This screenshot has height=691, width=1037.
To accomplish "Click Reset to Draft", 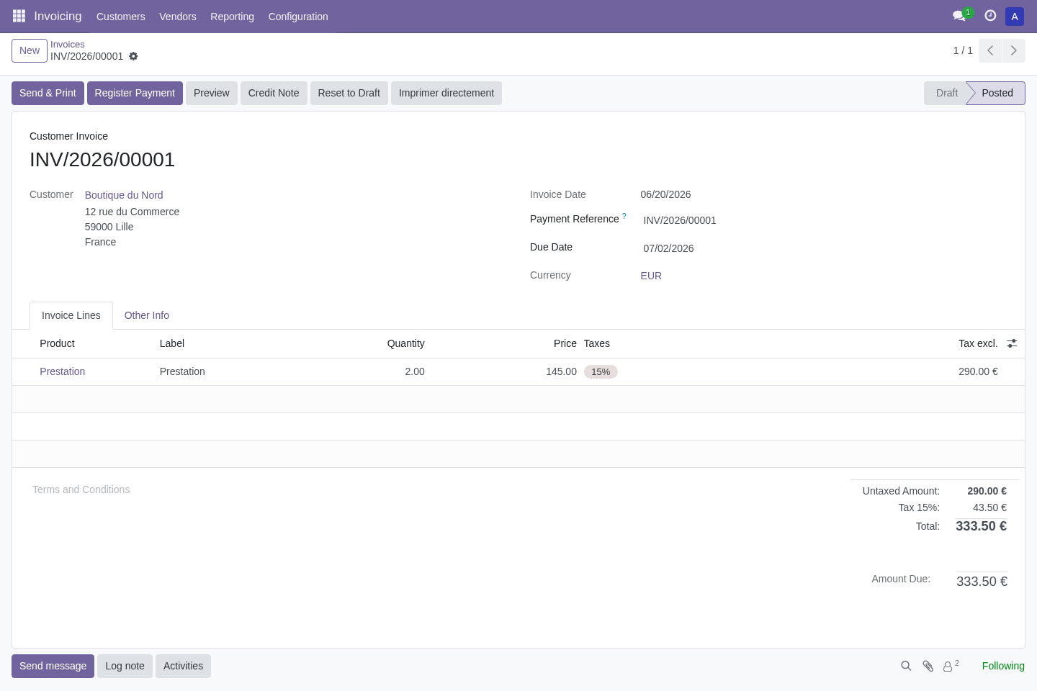I will click(x=349, y=93).
